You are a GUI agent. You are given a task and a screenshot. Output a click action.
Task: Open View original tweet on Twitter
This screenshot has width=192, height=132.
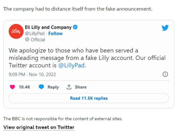[39, 127]
